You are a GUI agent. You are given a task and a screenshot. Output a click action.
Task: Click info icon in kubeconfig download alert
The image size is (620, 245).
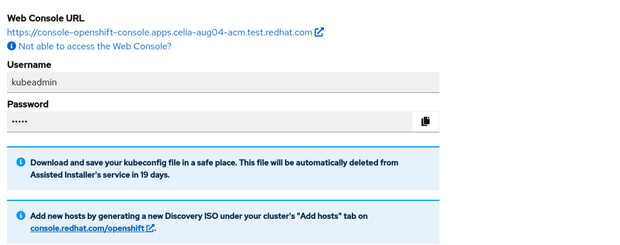pos(21,162)
